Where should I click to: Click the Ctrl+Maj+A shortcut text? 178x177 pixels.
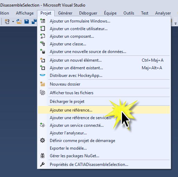[152, 60]
